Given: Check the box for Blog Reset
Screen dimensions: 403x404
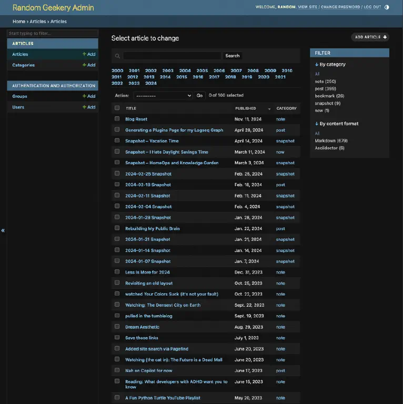Looking at the screenshot, I should [x=117, y=119].
